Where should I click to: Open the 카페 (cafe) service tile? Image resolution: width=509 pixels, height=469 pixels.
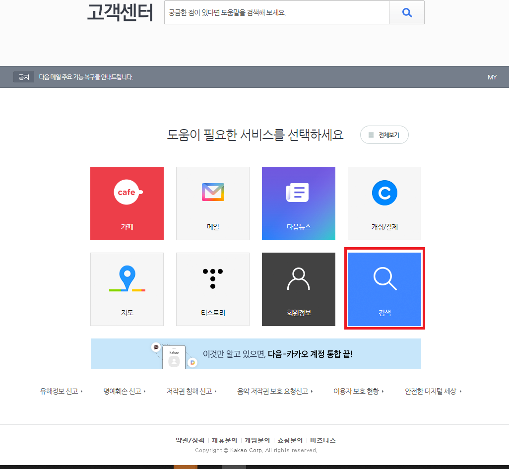pyautogui.click(x=127, y=203)
